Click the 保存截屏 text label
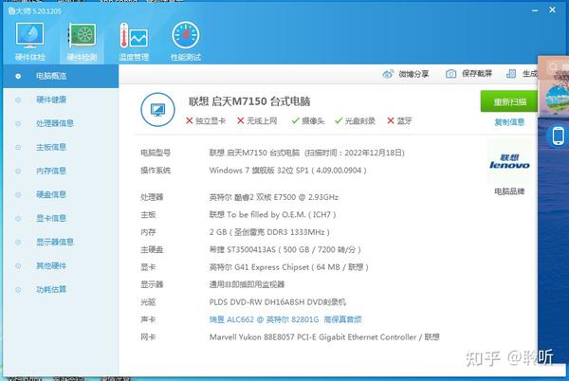 (477, 74)
